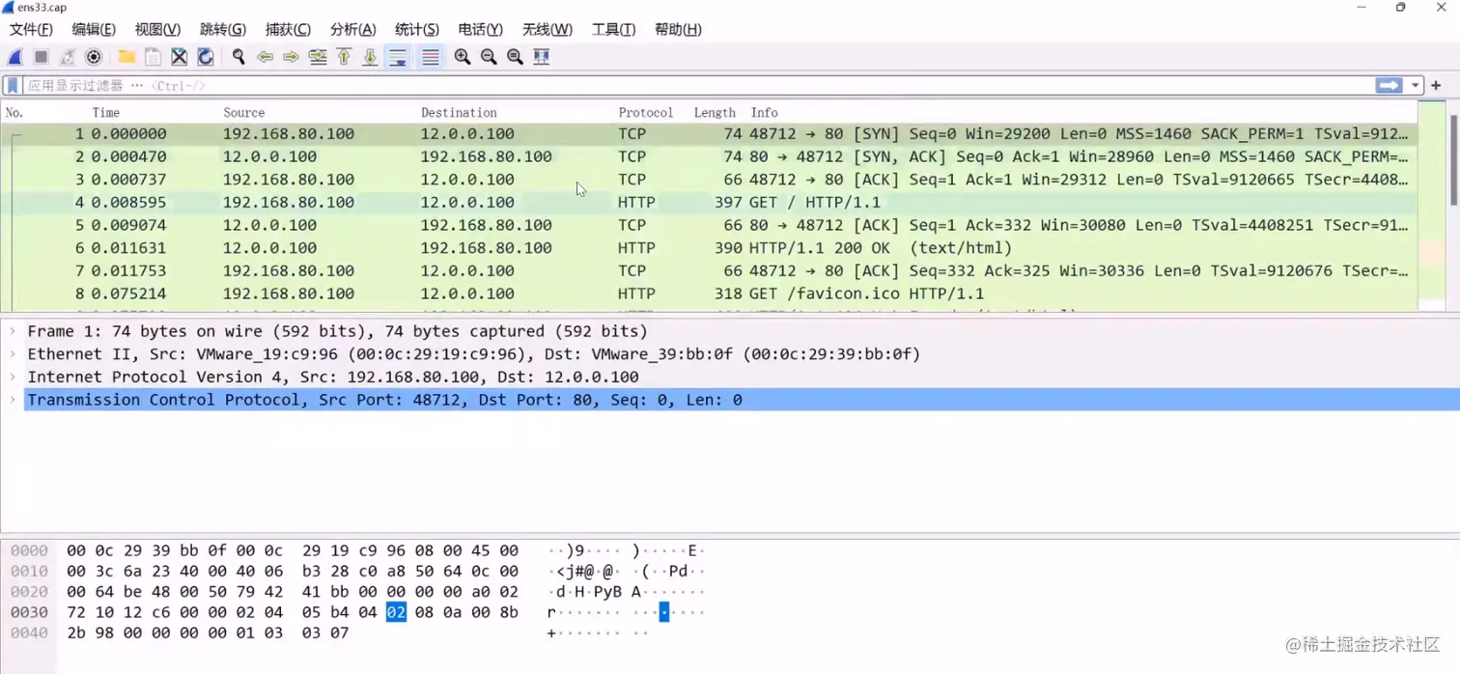
Task: Reset text to normal size
Action: pos(515,58)
